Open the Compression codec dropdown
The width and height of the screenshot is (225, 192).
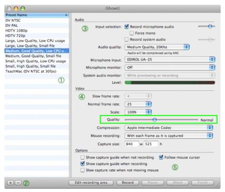click(x=168, y=128)
